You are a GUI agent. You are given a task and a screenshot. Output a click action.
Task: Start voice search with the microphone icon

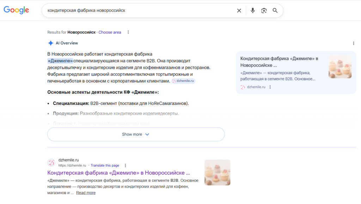252,11
